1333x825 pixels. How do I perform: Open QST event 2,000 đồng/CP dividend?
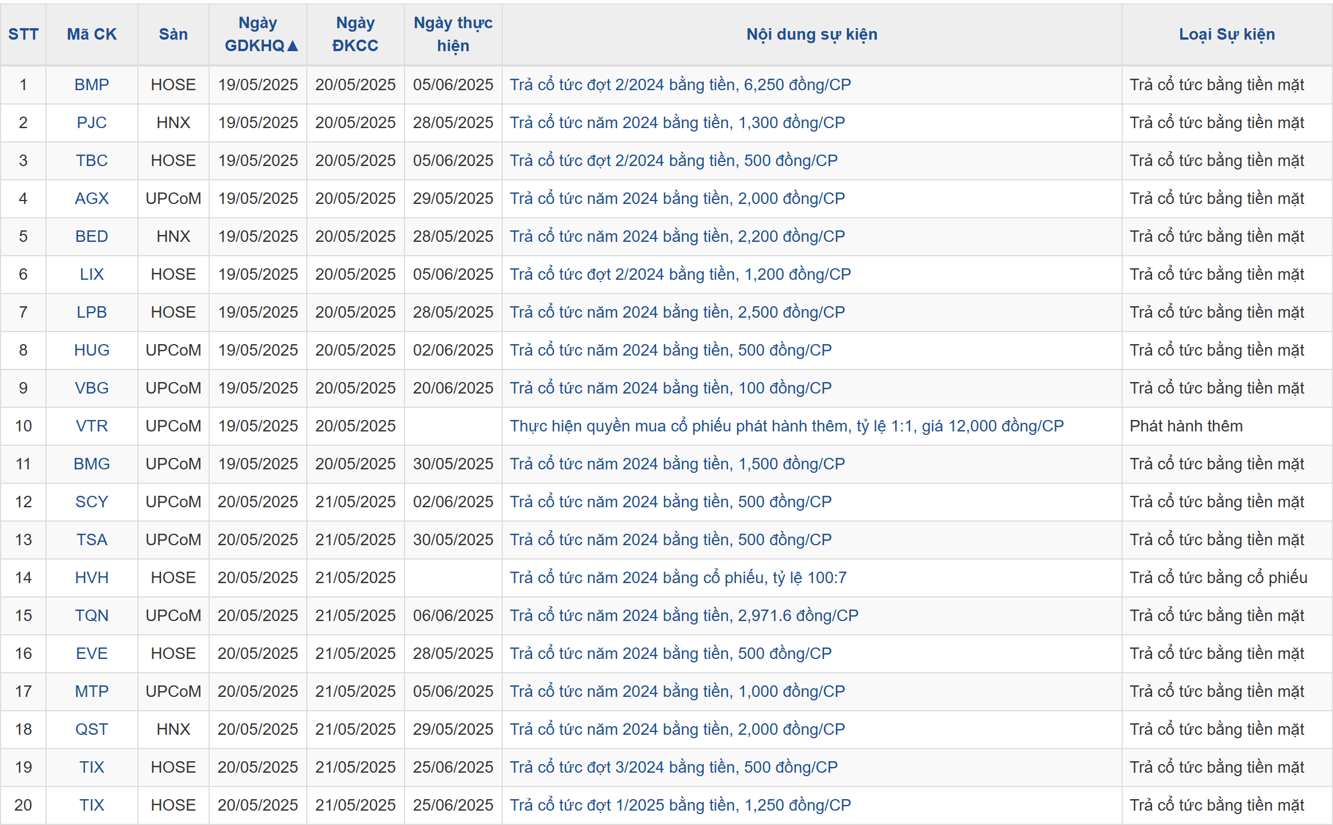[677, 729]
